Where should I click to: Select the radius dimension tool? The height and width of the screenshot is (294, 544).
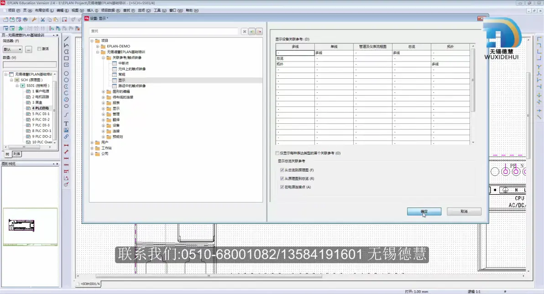(66, 185)
